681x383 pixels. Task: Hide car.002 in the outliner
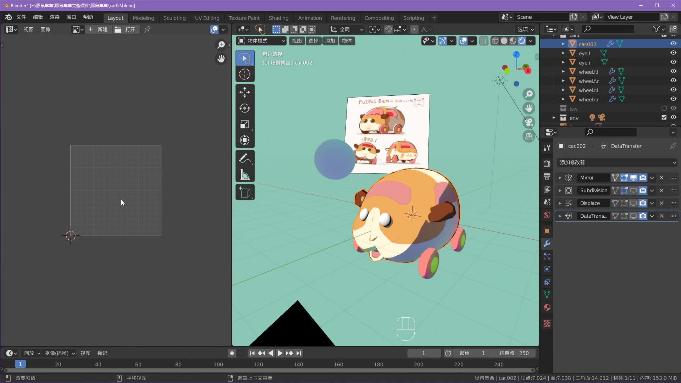pos(673,44)
